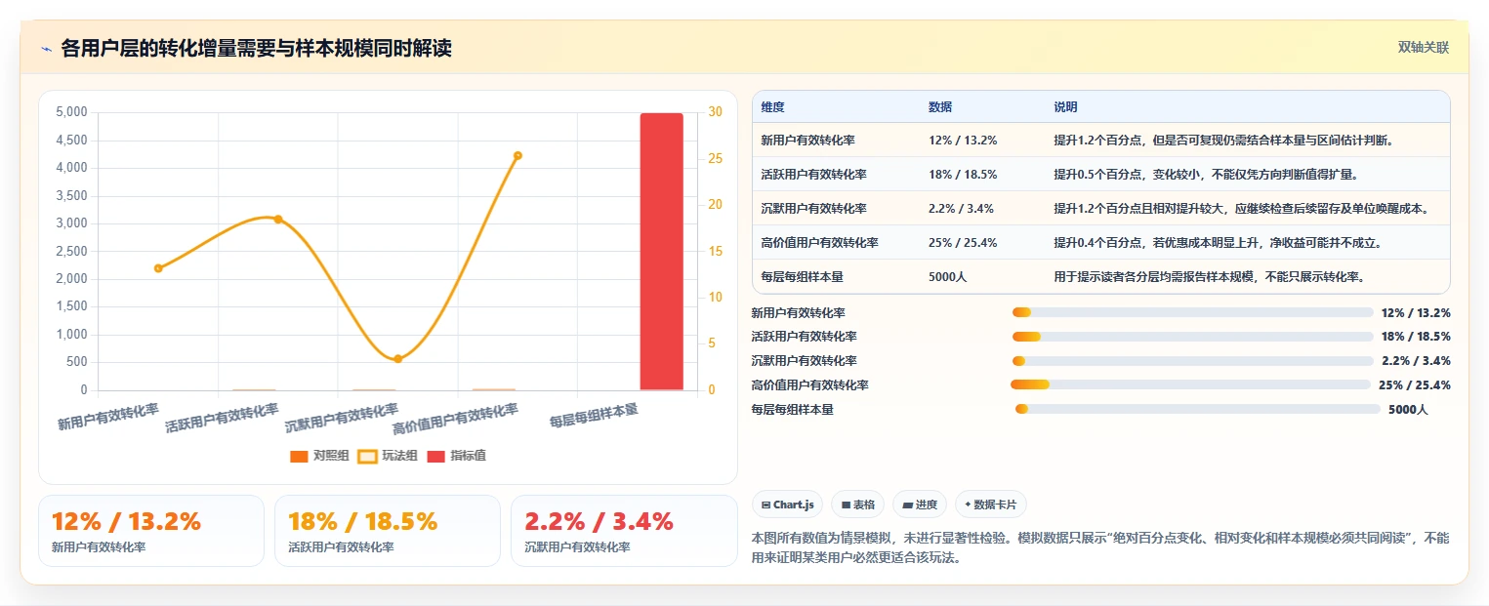Click 新用户有效转化率 table row label
This screenshot has height=606, width=1489.
(x=808, y=141)
